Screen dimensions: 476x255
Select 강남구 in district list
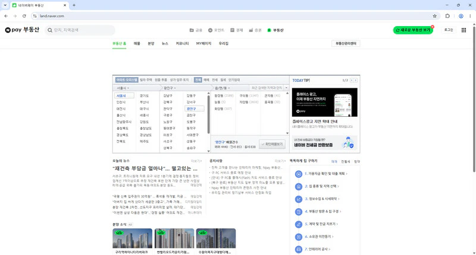point(168,95)
